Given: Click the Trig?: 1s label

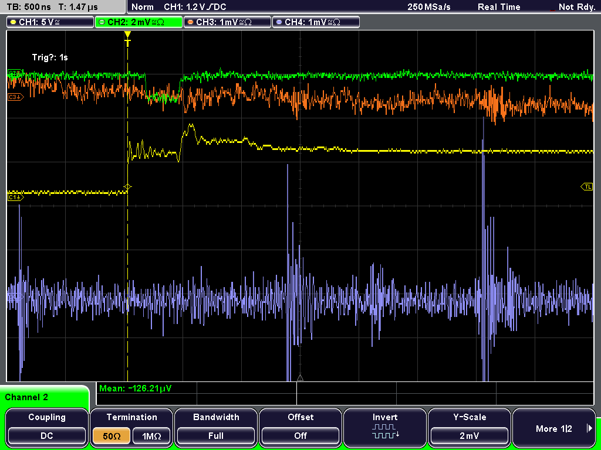Looking at the screenshot, I should pyautogui.click(x=50, y=57).
